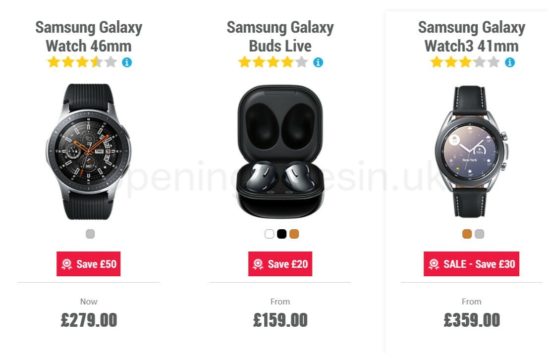The width and height of the screenshot is (548, 353).
Task: Open rating details info icon for Galaxy Watch 46mm
Action: pyautogui.click(x=127, y=62)
